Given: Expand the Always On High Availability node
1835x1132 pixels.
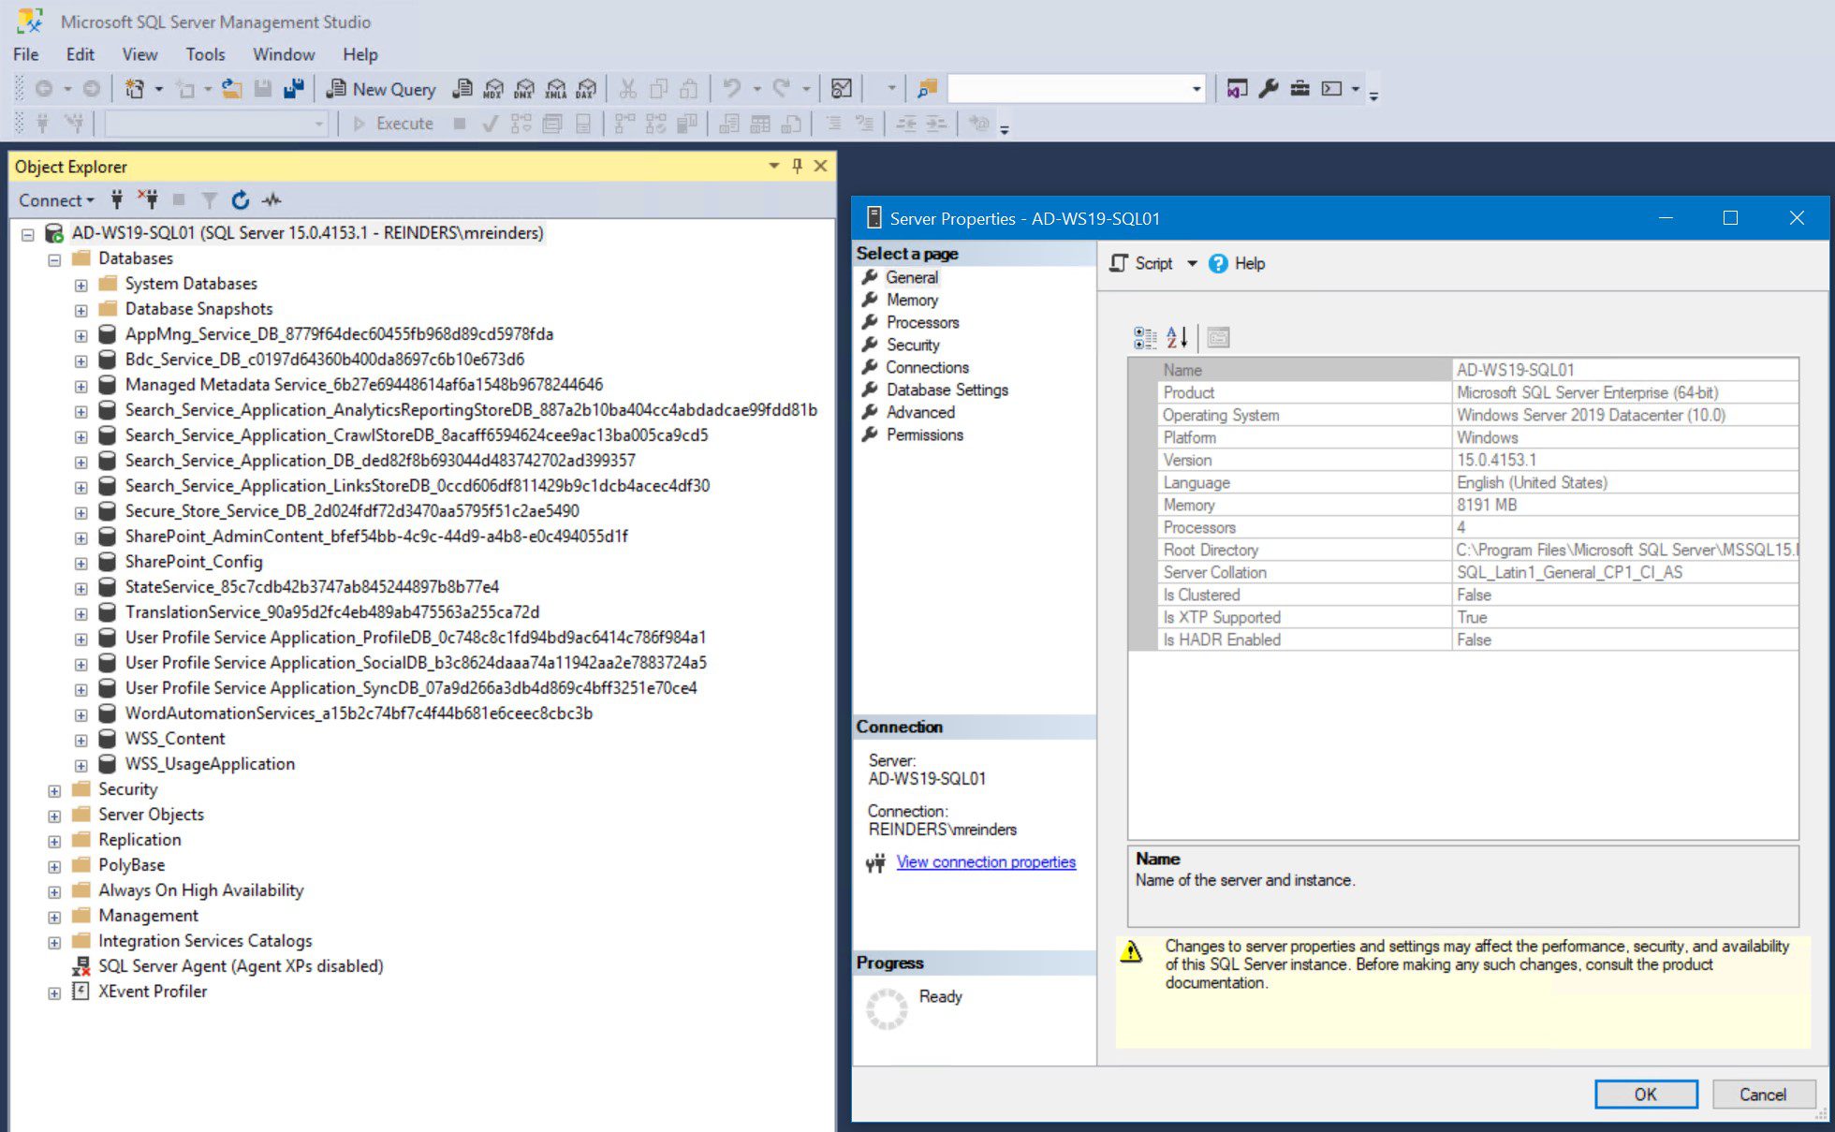Looking at the screenshot, I should click(x=56, y=889).
